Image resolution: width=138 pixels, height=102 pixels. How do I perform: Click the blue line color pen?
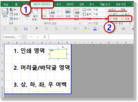(x=95, y=29)
